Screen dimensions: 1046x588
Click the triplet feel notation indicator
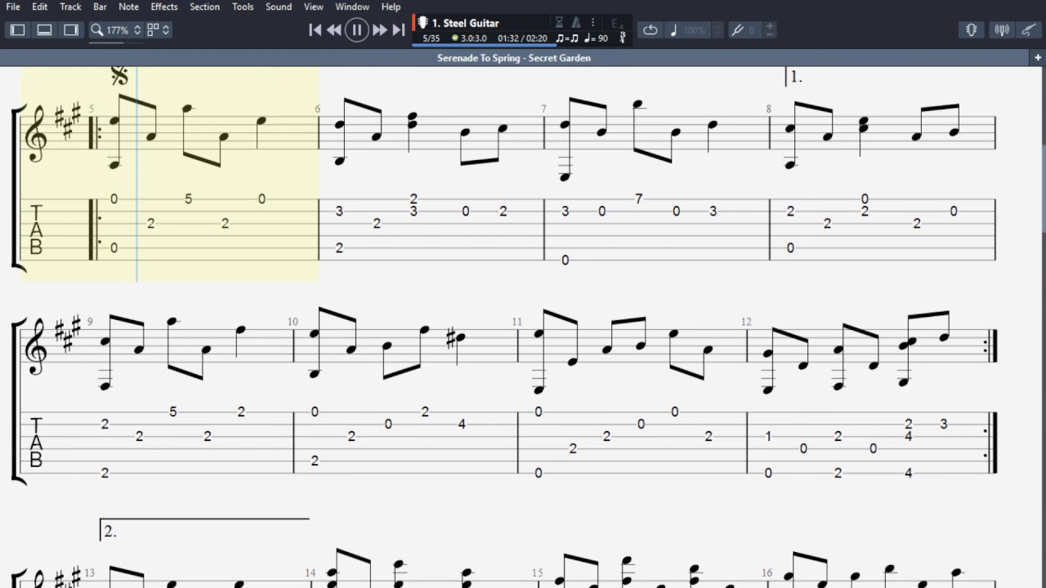pos(566,38)
